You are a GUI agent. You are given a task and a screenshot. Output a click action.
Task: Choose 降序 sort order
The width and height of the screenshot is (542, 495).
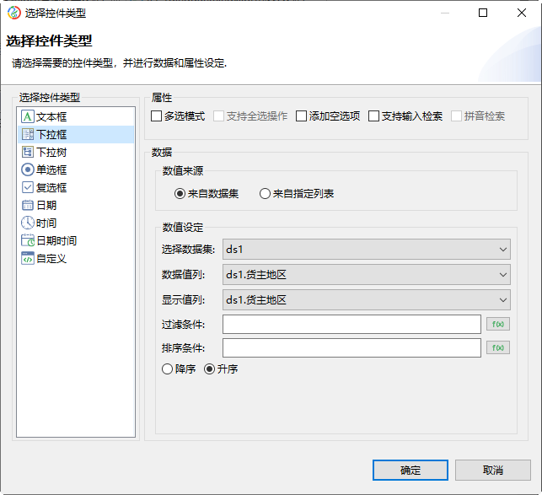(167, 369)
